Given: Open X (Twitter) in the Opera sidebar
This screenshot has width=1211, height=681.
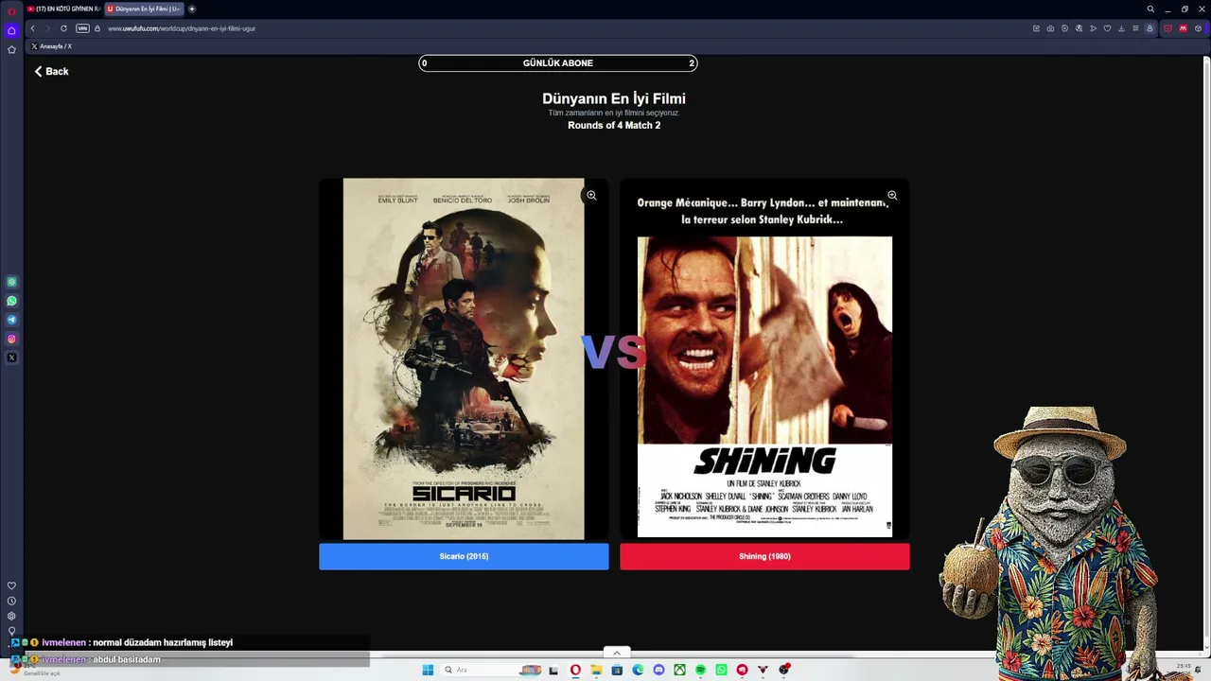Looking at the screenshot, I should [11, 358].
